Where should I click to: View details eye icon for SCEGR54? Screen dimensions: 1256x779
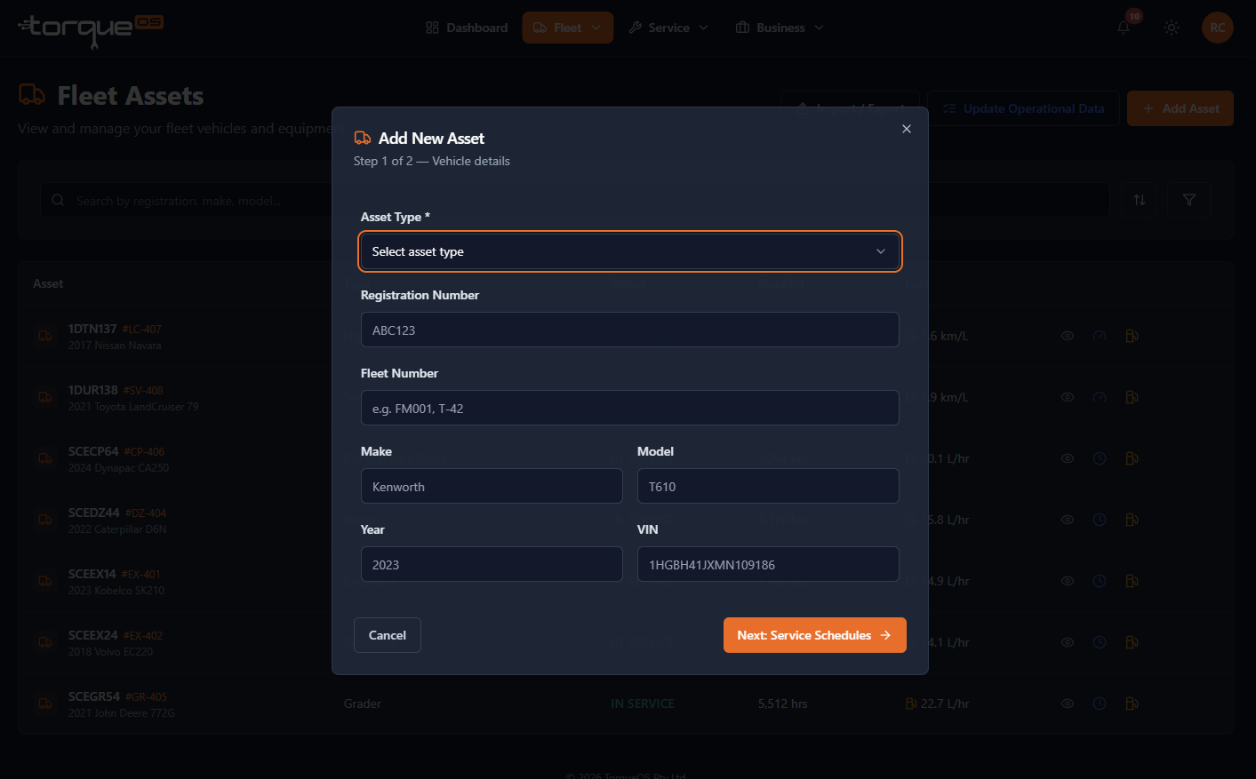[x=1068, y=703]
